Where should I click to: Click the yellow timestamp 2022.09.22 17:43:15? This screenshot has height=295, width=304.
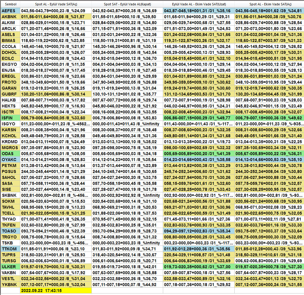pyautogui.click(x=56, y=291)
